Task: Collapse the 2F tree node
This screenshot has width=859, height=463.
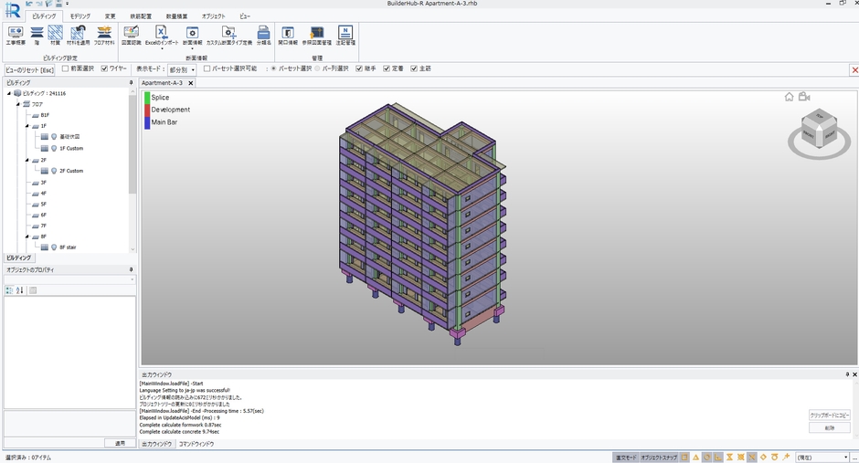Action: pyautogui.click(x=27, y=161)
